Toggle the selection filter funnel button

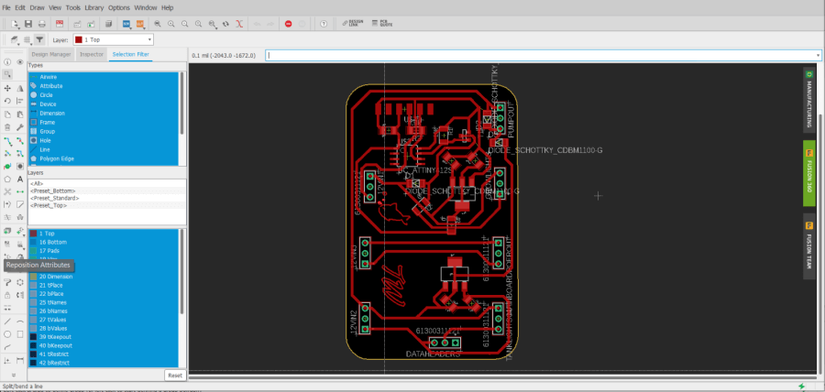point(39,39)
